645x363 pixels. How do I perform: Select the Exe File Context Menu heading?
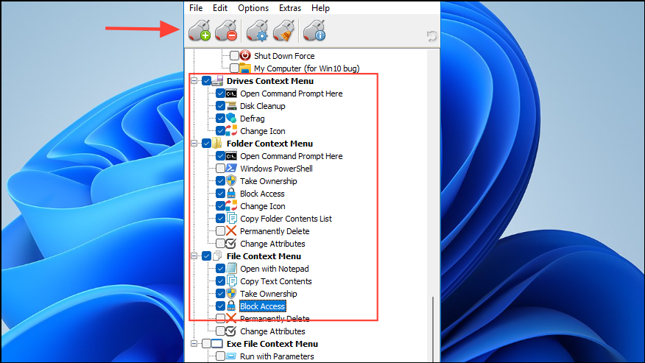point(272,344)
